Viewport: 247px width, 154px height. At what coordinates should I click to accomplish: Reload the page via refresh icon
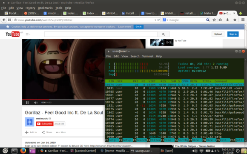(x=158, y=20)
